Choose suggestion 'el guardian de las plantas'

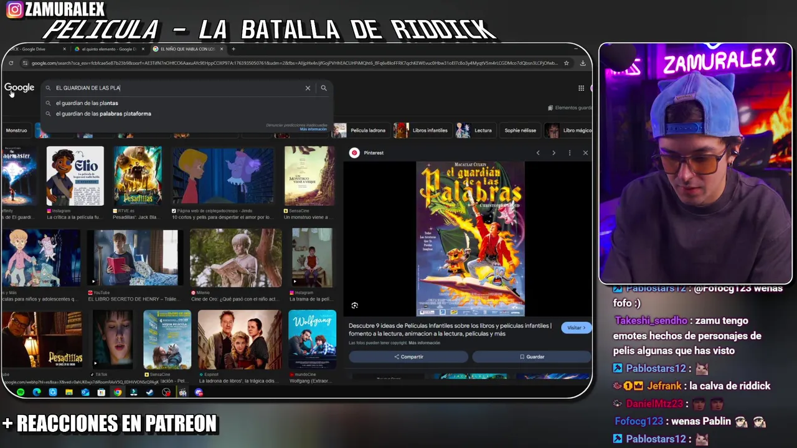(x=87, y=103)
